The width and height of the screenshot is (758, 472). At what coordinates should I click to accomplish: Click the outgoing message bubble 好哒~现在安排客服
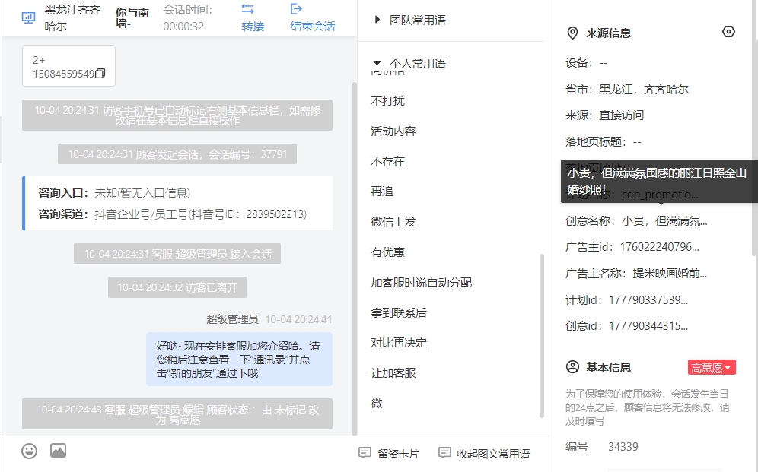pyautogui.click(x=239, y=359)
